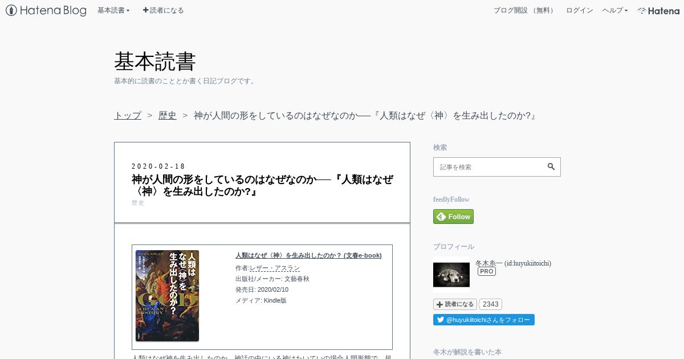This screenshot has width=684, height=359.
Task: Click the sidebar 読者になる subscribe button
Action: pyautogui.click(x=455, y=304)
